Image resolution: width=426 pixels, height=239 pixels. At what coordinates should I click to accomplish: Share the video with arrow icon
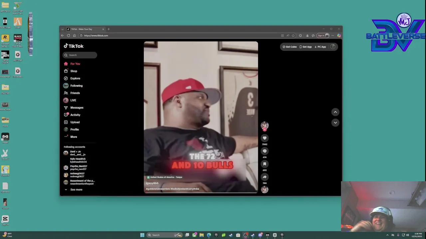click(265, 177)
